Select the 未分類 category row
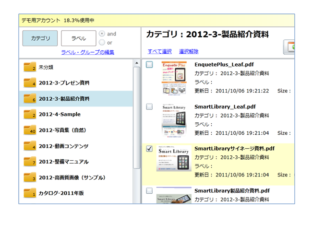Screen dimensions: 312x235 [x=76, y=67]
